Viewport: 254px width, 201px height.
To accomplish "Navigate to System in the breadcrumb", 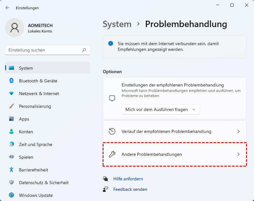I will (117, 24).
